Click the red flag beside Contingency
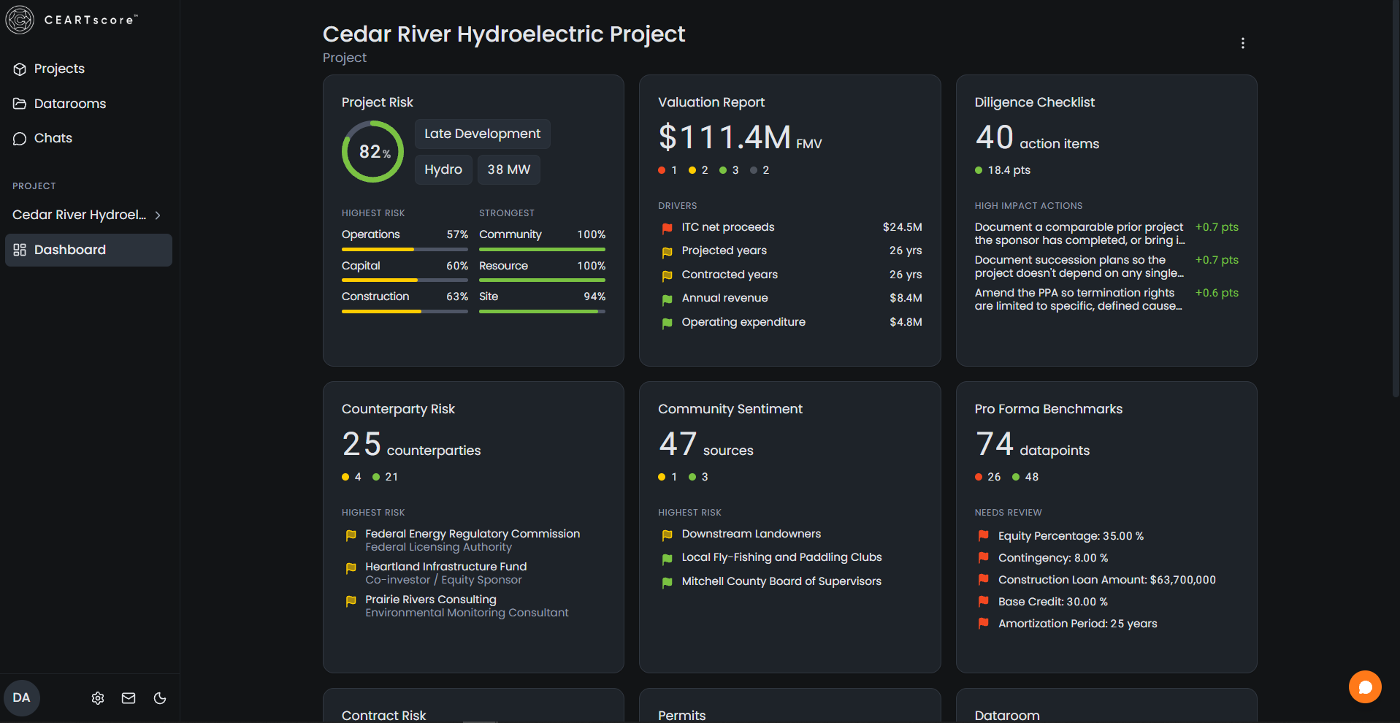Image resolution: width=1400 pixels, height=723 pixels. click(x=983, y=557)
